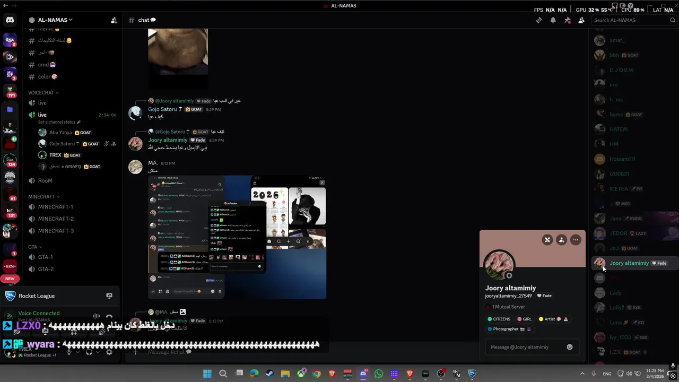Click the invite people icon beside AL-NAMAS

click(x=114, y=20)
